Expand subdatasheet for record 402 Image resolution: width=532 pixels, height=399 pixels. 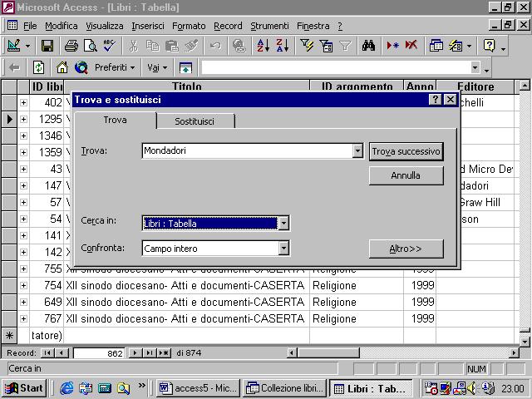pos(23,102)
